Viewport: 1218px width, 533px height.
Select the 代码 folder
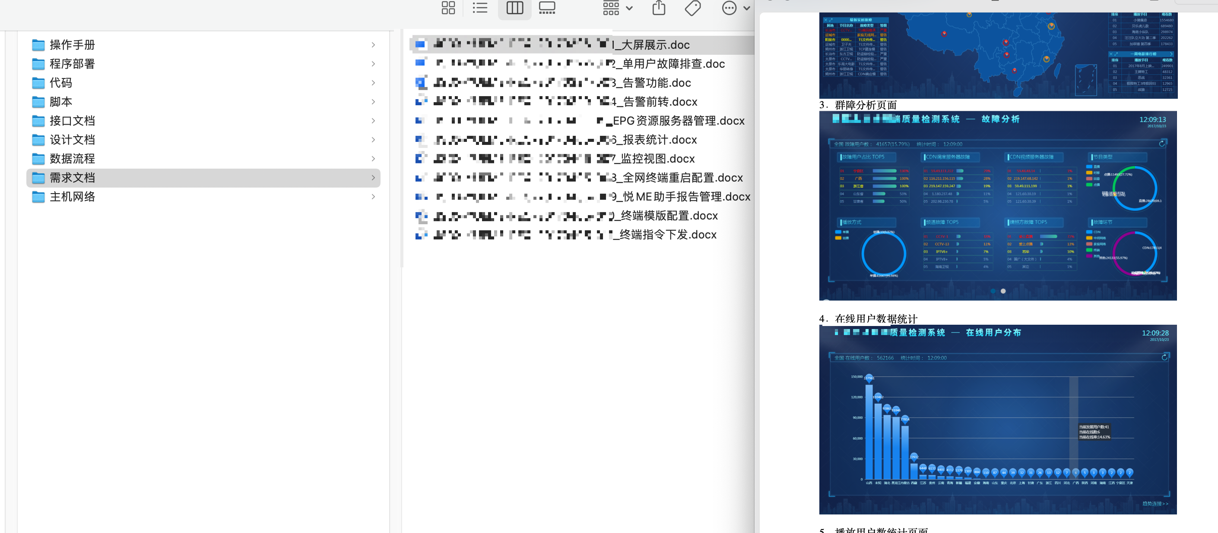point(61,83)
